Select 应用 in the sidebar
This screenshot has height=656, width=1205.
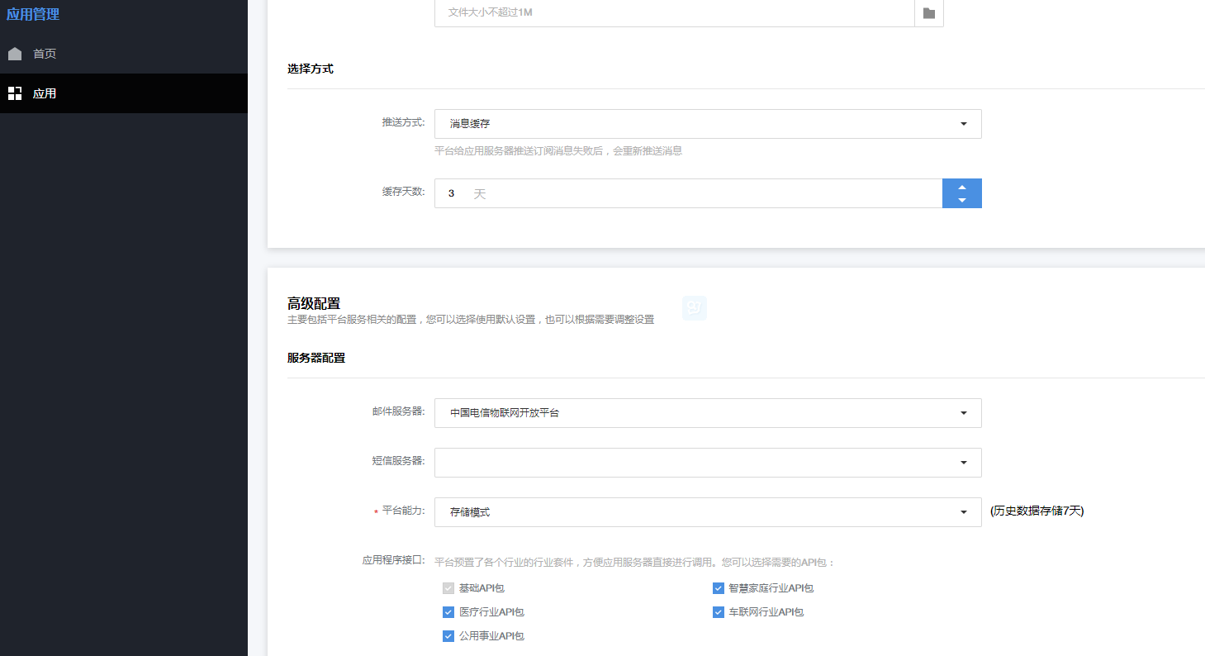(x=45, y=93)
